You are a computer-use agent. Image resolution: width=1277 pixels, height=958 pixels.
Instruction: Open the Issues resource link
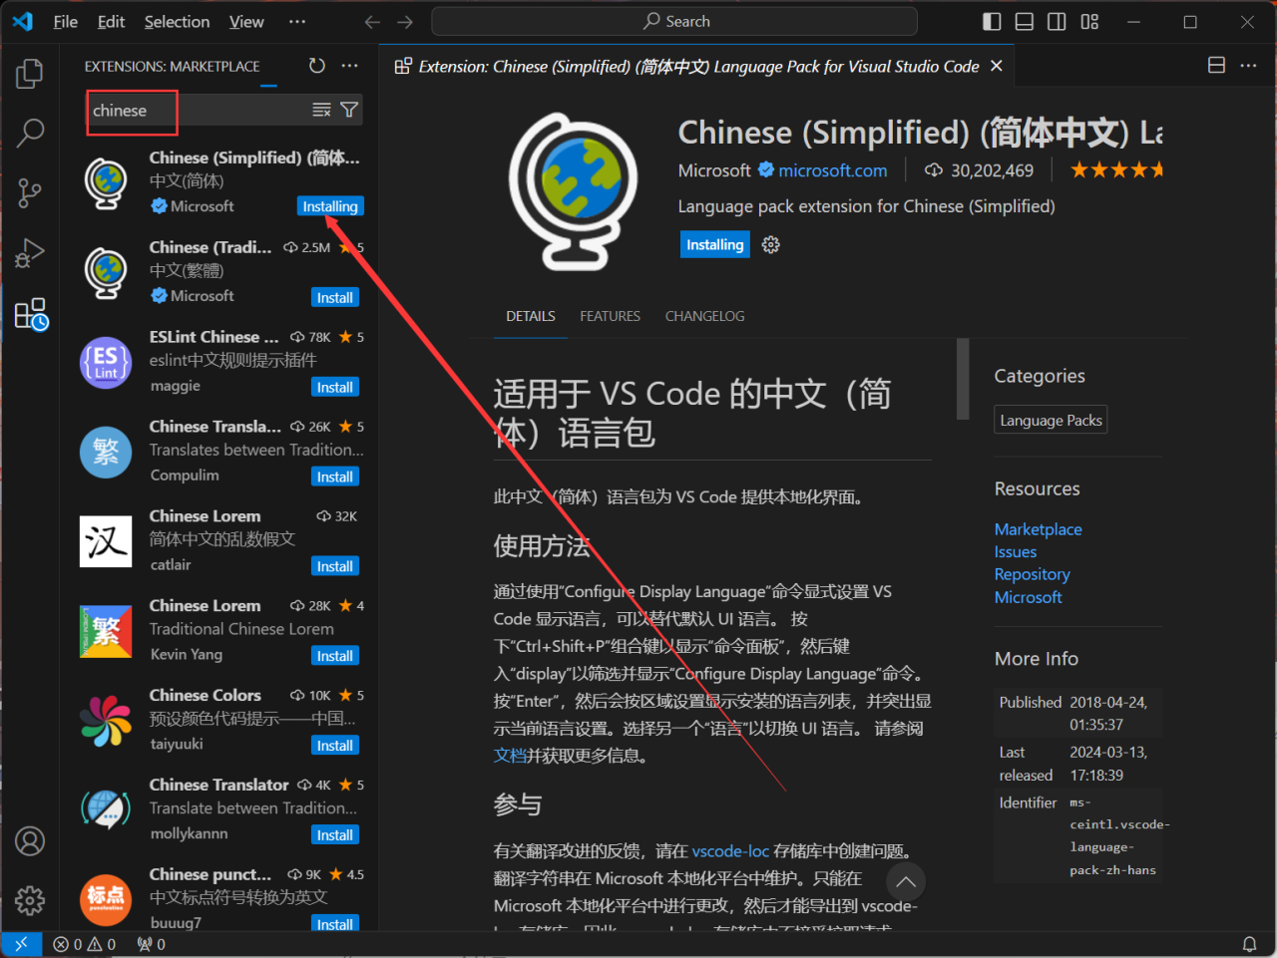coord(1016,552)
